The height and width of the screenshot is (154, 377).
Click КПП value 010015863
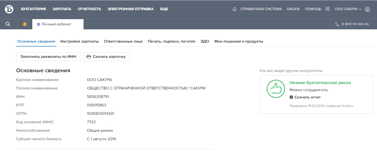tap(97, 105)
